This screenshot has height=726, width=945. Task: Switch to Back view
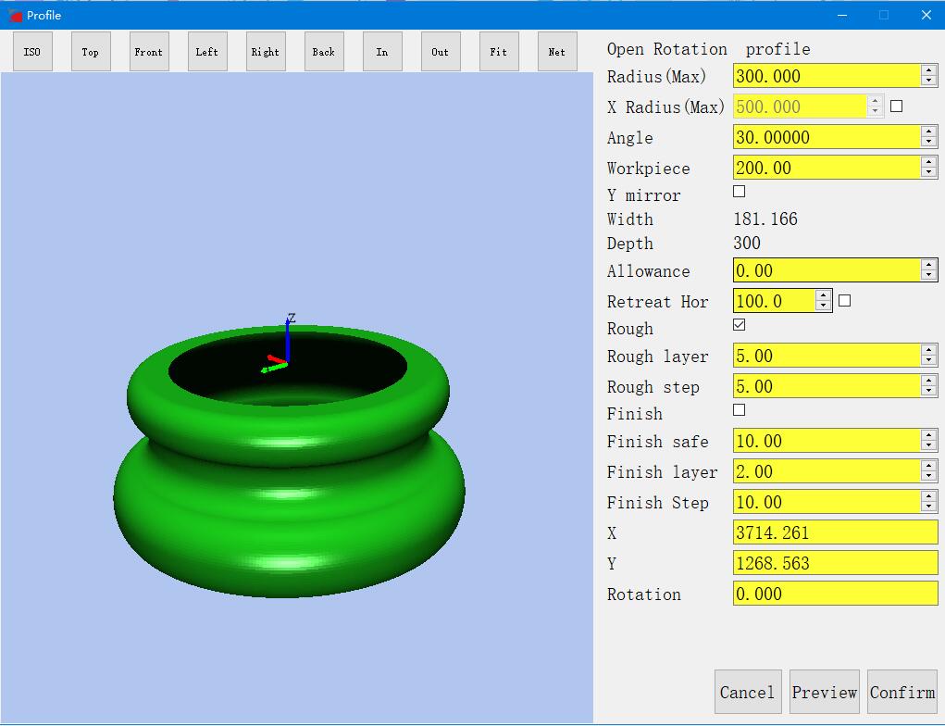tap(324, 52)
